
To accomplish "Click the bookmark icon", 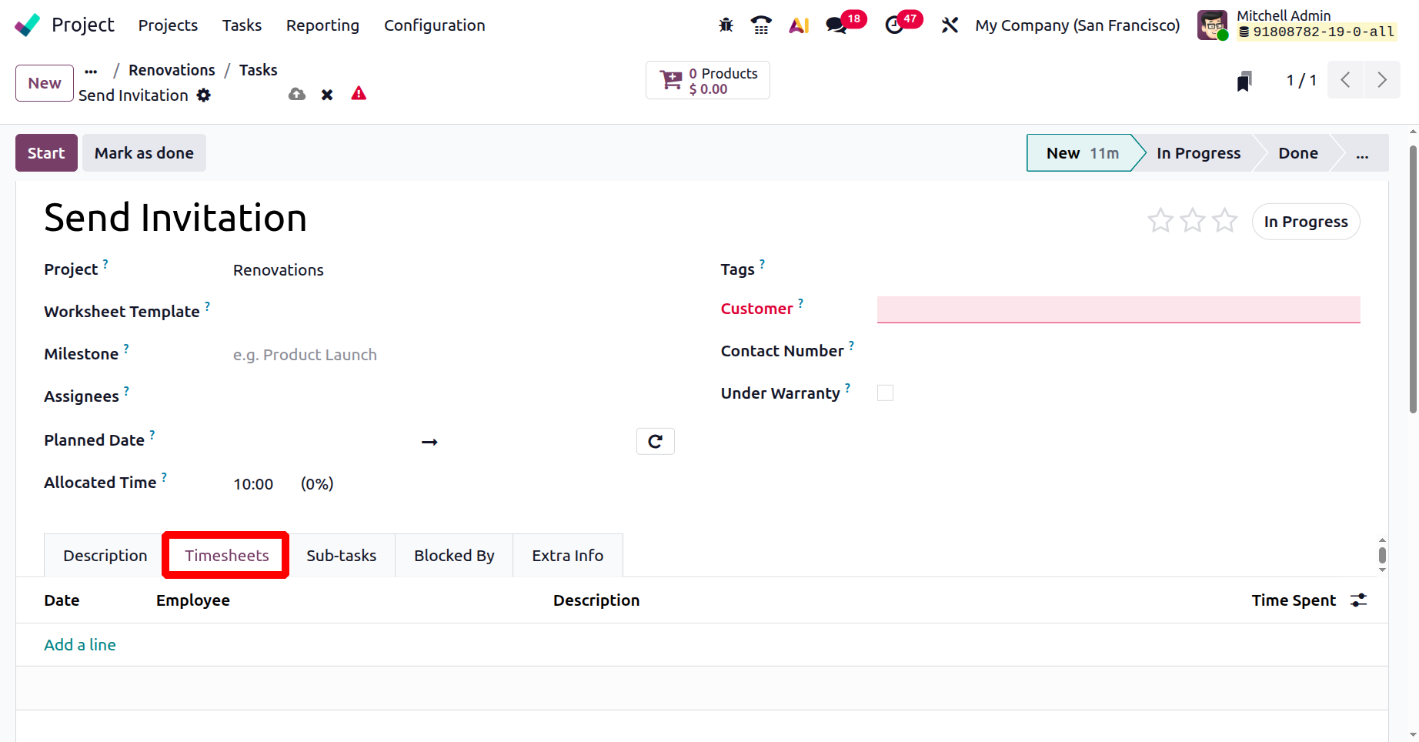I will 1244,81.
